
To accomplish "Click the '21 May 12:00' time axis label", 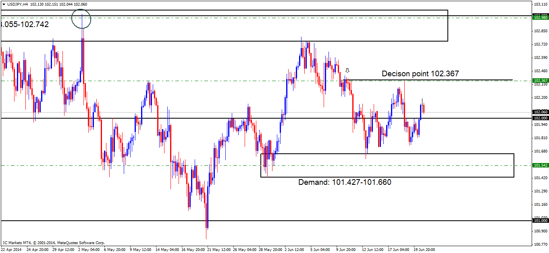I will 218,249.
